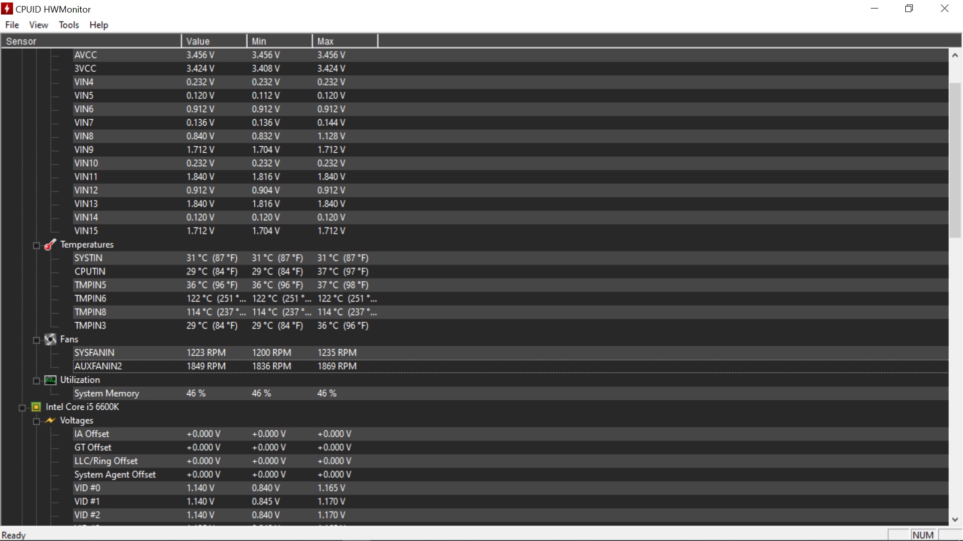Collapse the Intel Core i5 6600K node
Screen dimensions: 963x541
coord(22,408)
